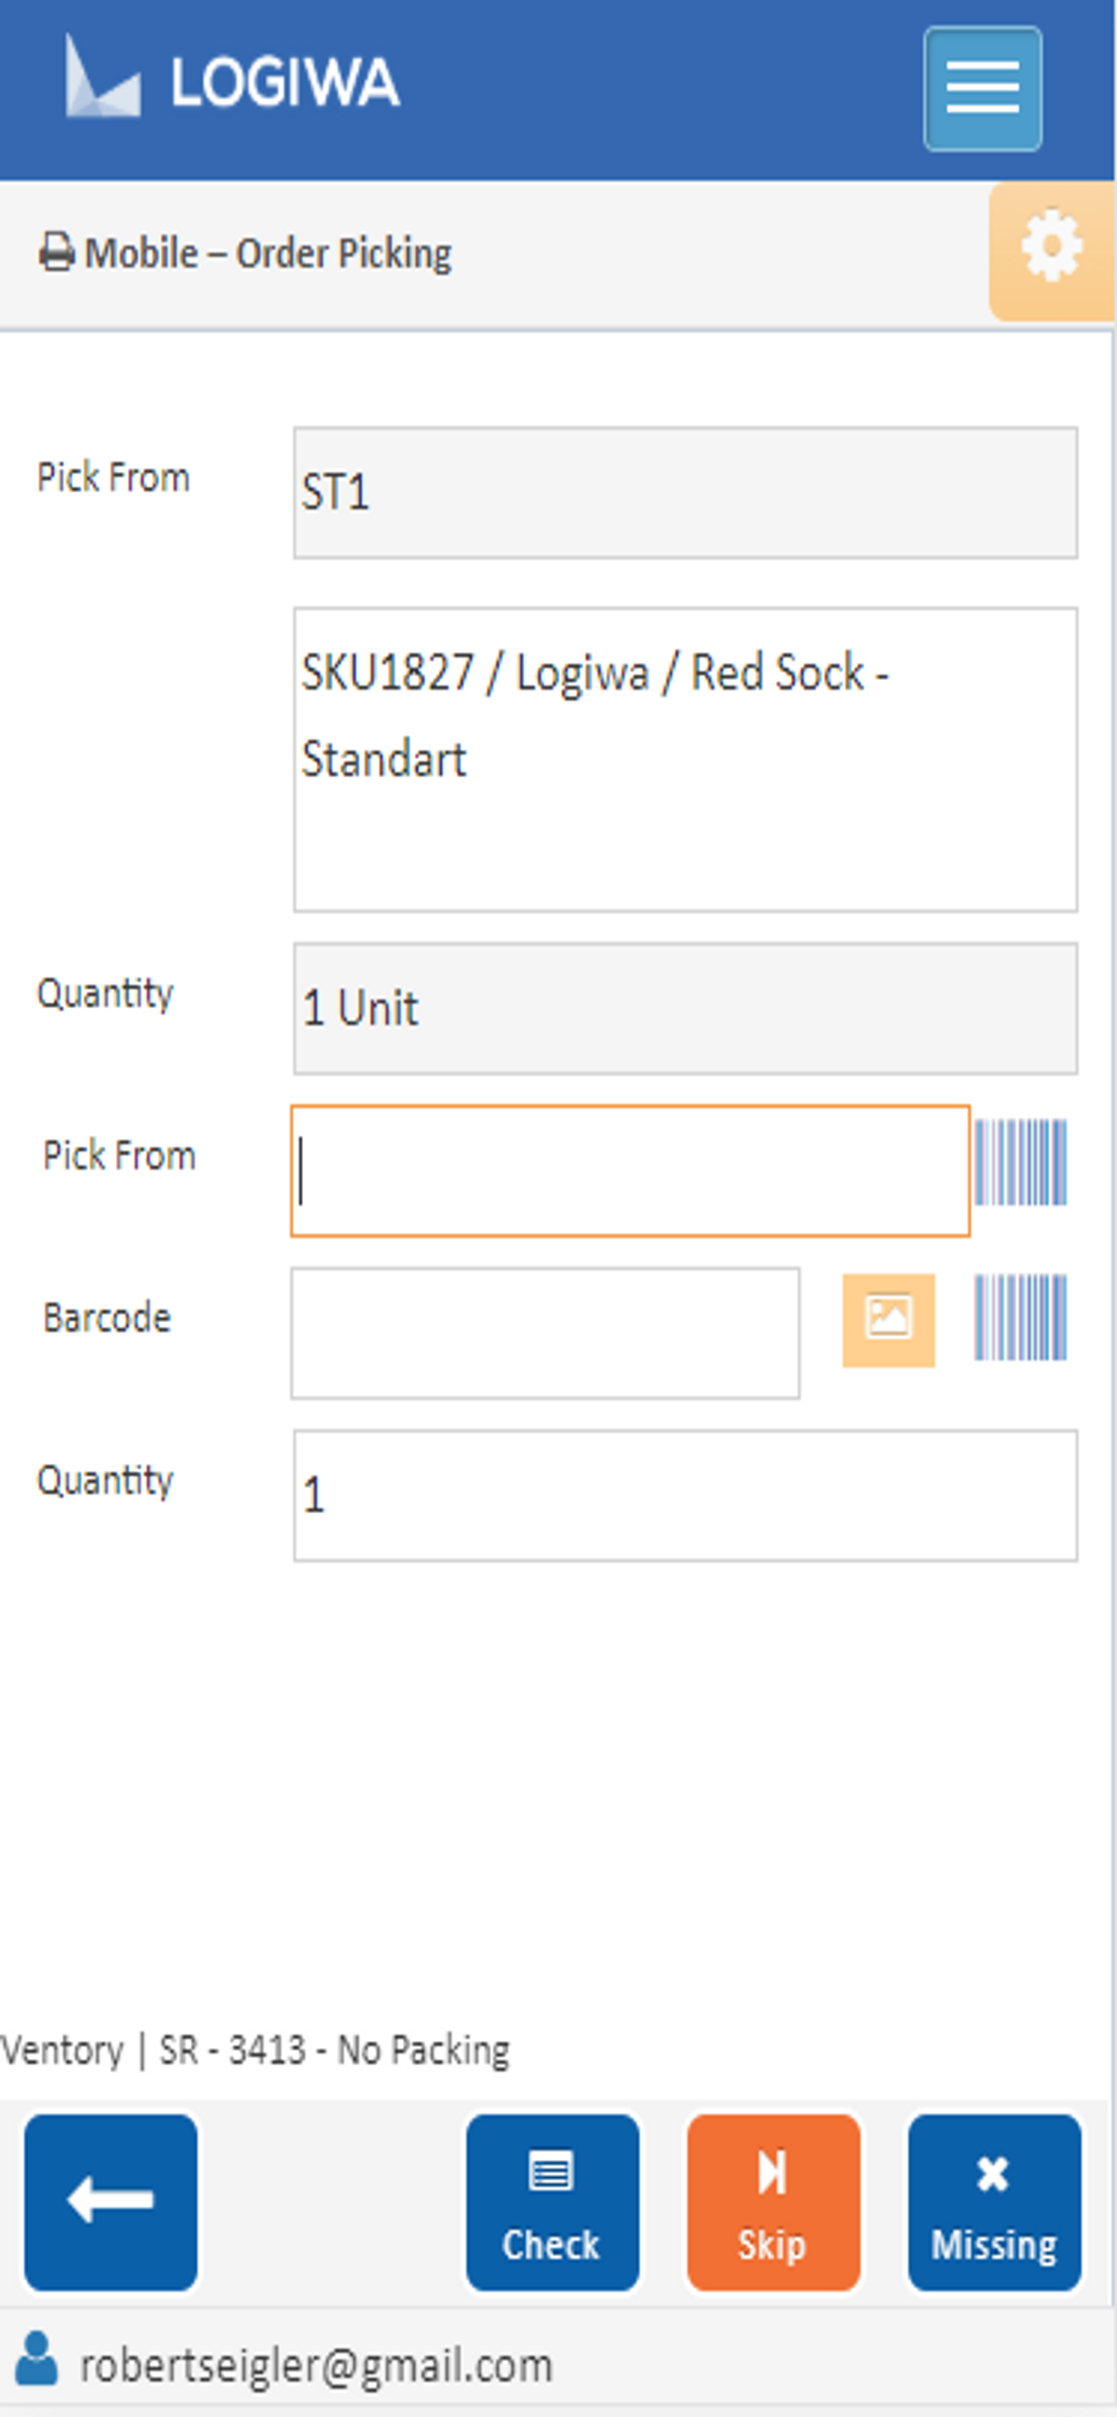Click the editable Quantity field showing 1

[x=685, y=1495]
